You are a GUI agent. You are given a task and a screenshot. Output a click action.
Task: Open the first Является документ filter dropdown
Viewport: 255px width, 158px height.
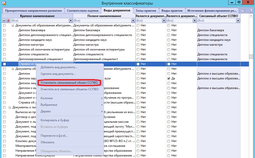164,21
